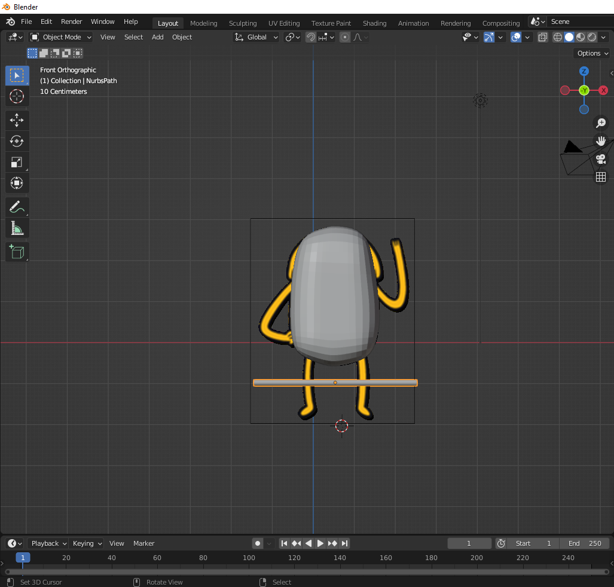614x587 pixels.
Task: Switch orthographic/perspective grid icon
Action: point(601,177)
